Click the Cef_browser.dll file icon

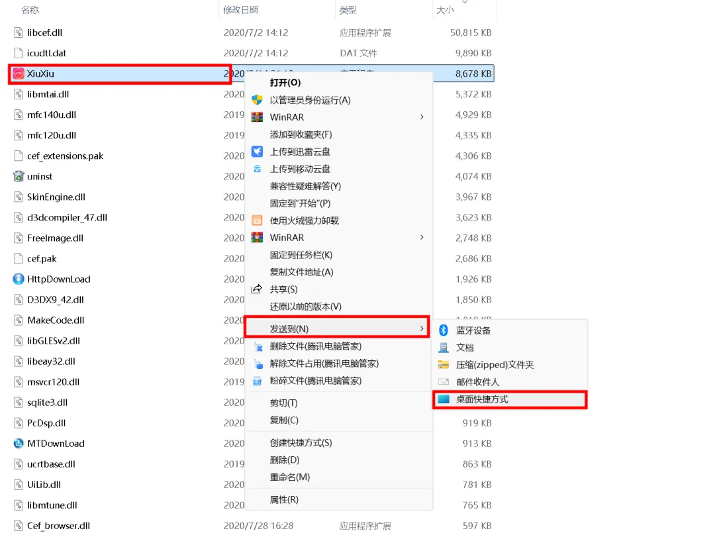point(19,525)
